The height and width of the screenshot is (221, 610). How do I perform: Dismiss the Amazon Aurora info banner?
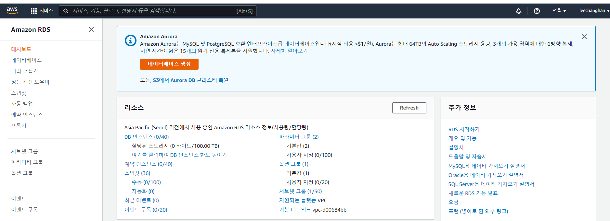click(x=584, y=37)
